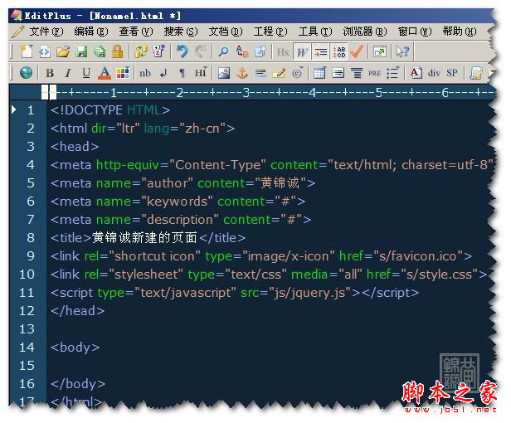511x423 pixels.
Task: Toggle the auto indent button
Action: point(321,51)
